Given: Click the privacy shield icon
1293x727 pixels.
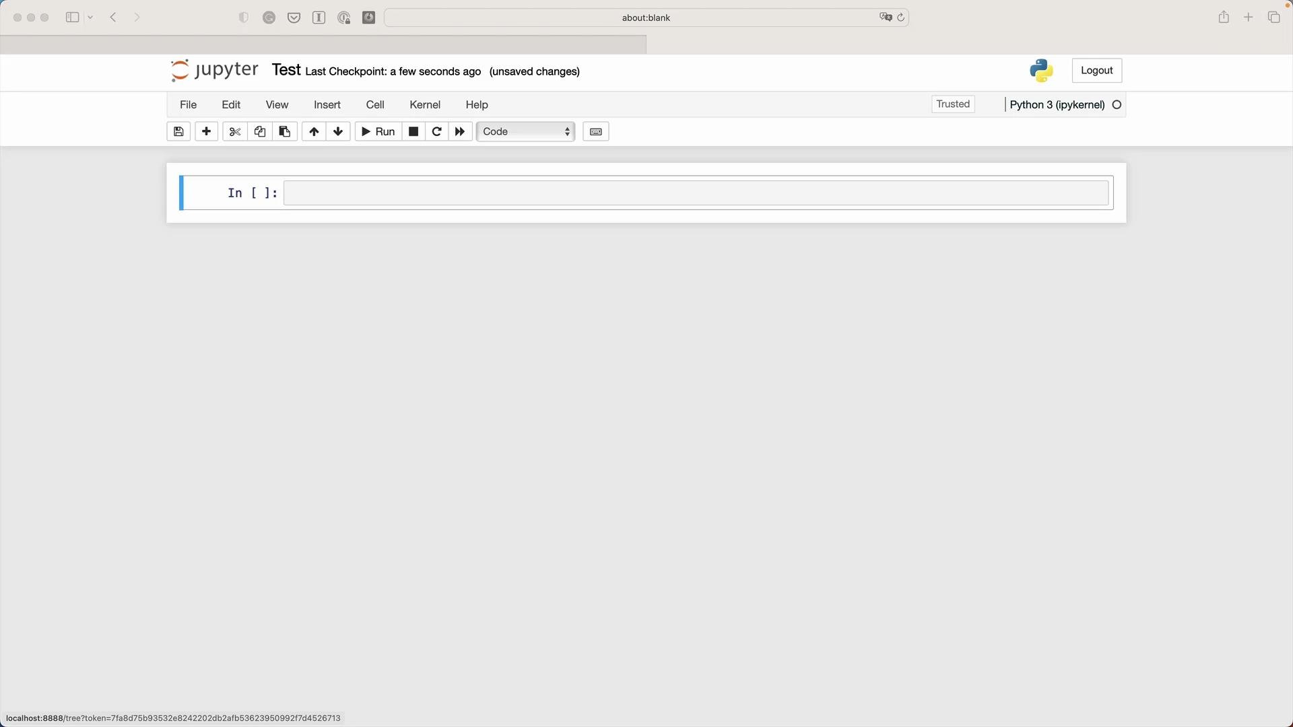Looking at the screenshot, I should (x=244, y=18).
